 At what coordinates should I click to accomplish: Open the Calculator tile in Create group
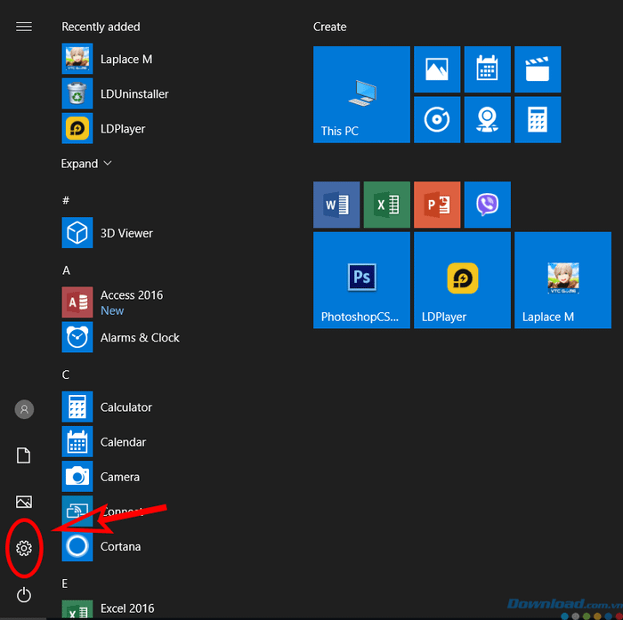(538, 119)
